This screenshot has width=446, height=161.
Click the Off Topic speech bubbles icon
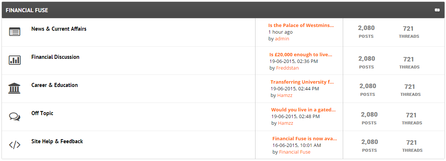click(14, 117)
